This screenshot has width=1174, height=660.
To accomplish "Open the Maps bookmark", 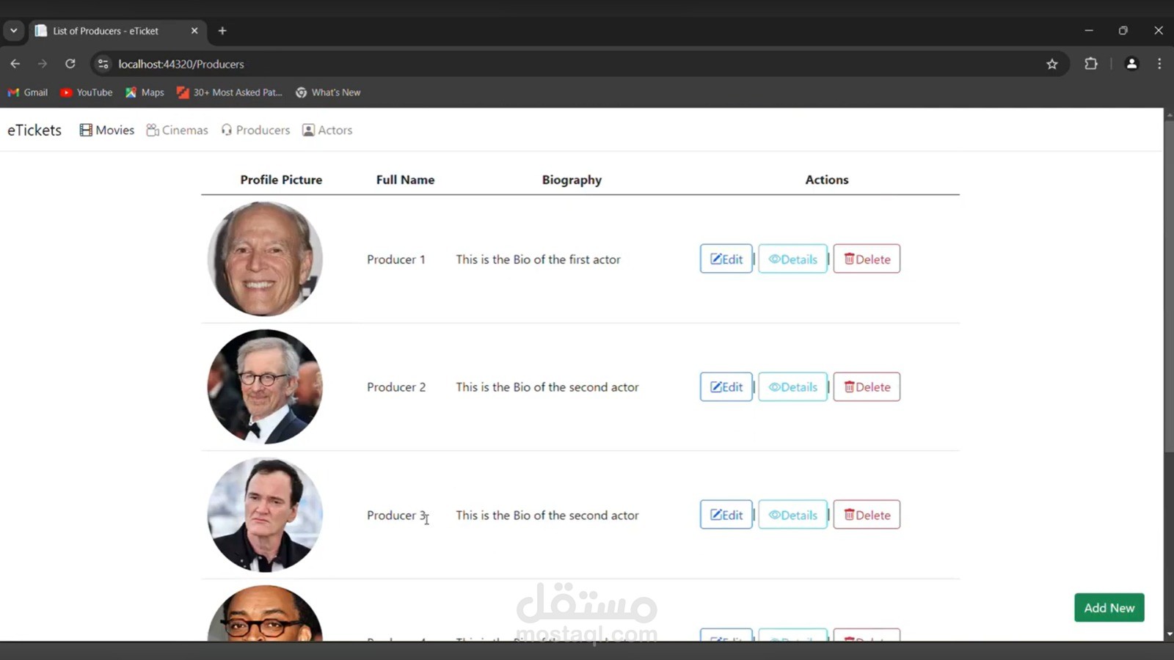I will pos(145,92).
